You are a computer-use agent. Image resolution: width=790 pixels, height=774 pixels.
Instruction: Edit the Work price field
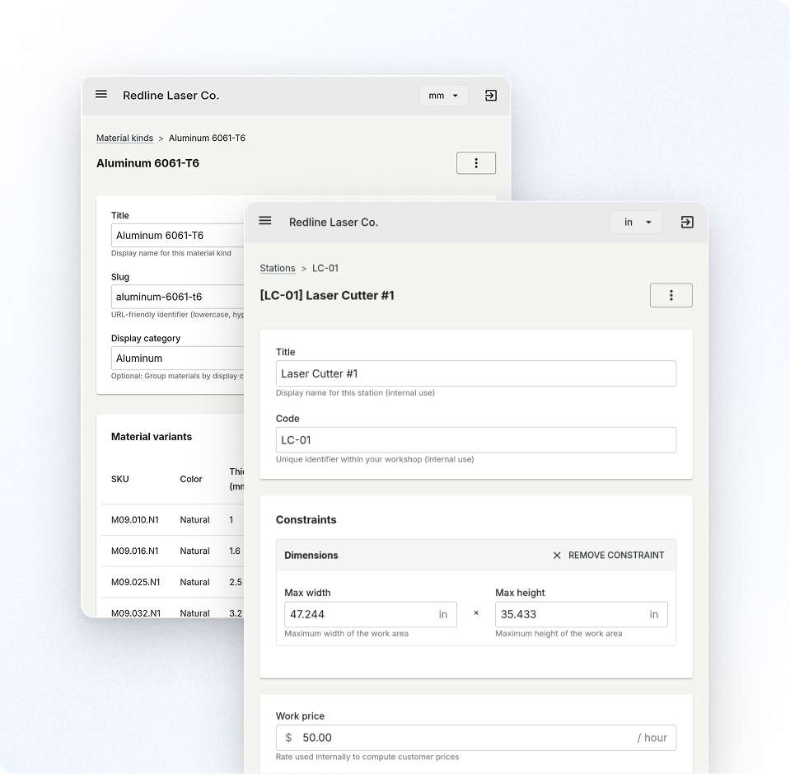point(461,738)
